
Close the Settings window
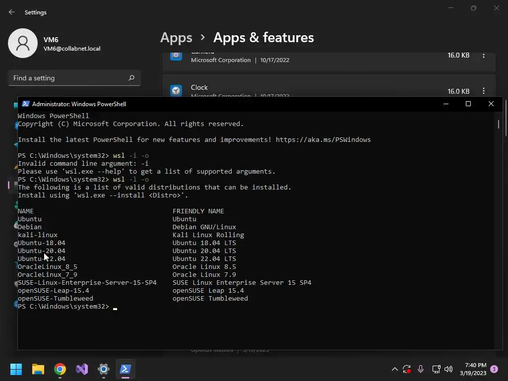(x=496, y=8)
